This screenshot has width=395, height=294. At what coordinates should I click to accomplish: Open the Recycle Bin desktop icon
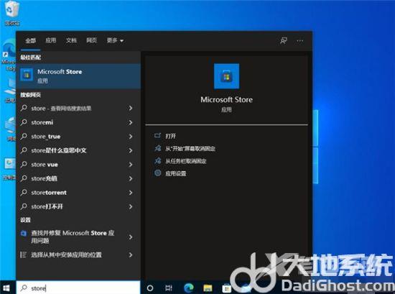click(x=11, y=13)
